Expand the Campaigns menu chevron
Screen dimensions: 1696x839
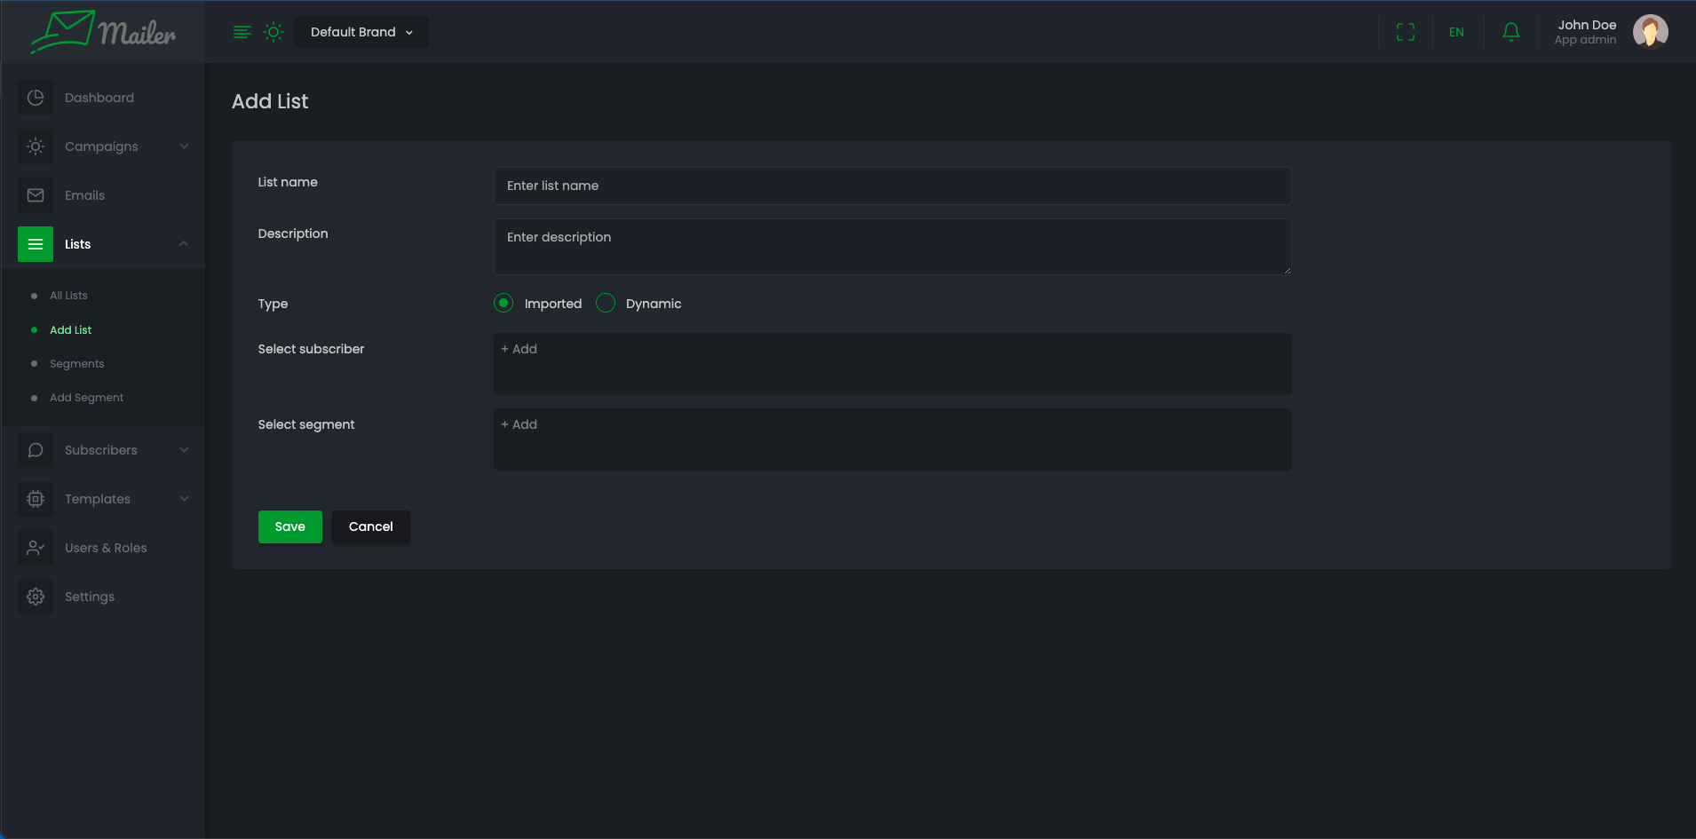point(184,146)
